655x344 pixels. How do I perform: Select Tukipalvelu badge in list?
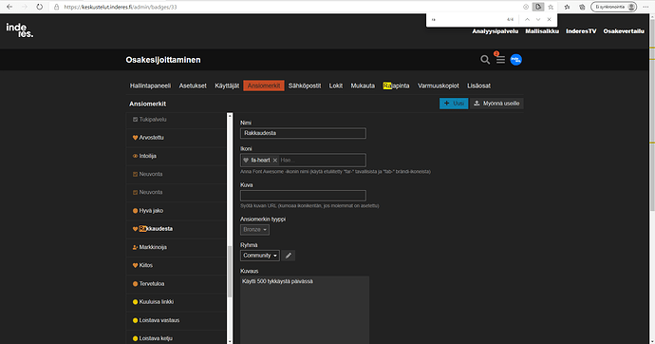tap(177, 120)
